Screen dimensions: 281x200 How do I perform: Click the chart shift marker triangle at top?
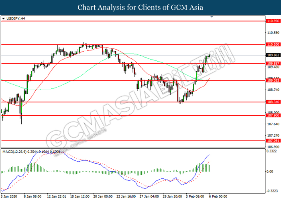[x=212, y=17]
